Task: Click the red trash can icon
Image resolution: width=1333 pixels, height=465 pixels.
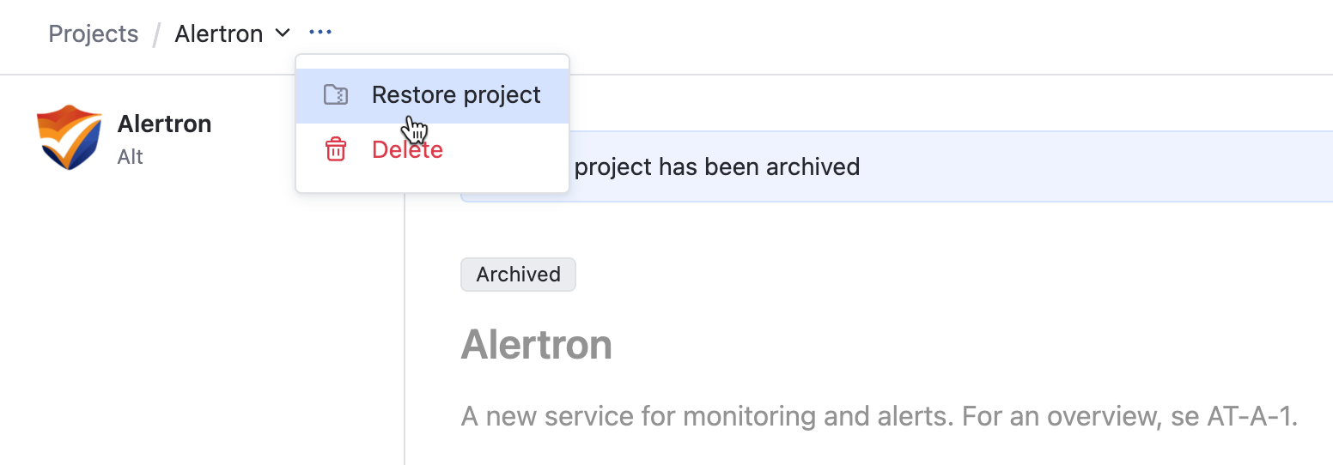Action: click(x=335, y=150)
